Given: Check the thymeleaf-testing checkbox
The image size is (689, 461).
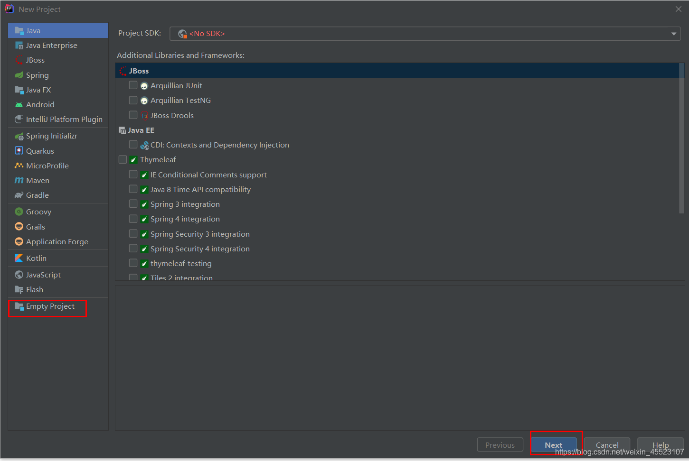Looking at the screenshot, I should [133, 263].
